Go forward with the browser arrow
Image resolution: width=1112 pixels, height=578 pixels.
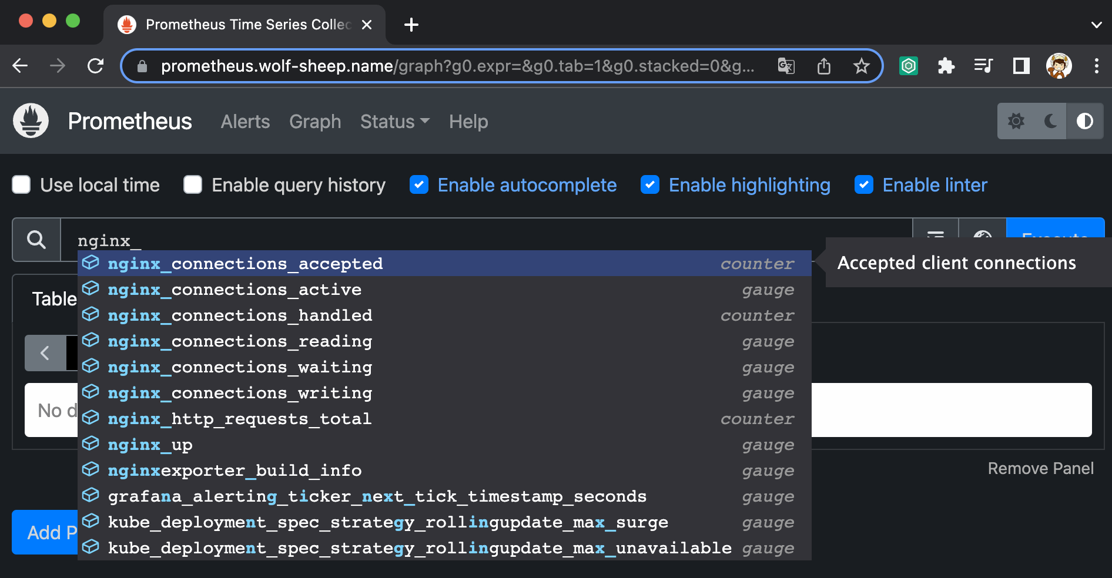(x=58, y=66)
